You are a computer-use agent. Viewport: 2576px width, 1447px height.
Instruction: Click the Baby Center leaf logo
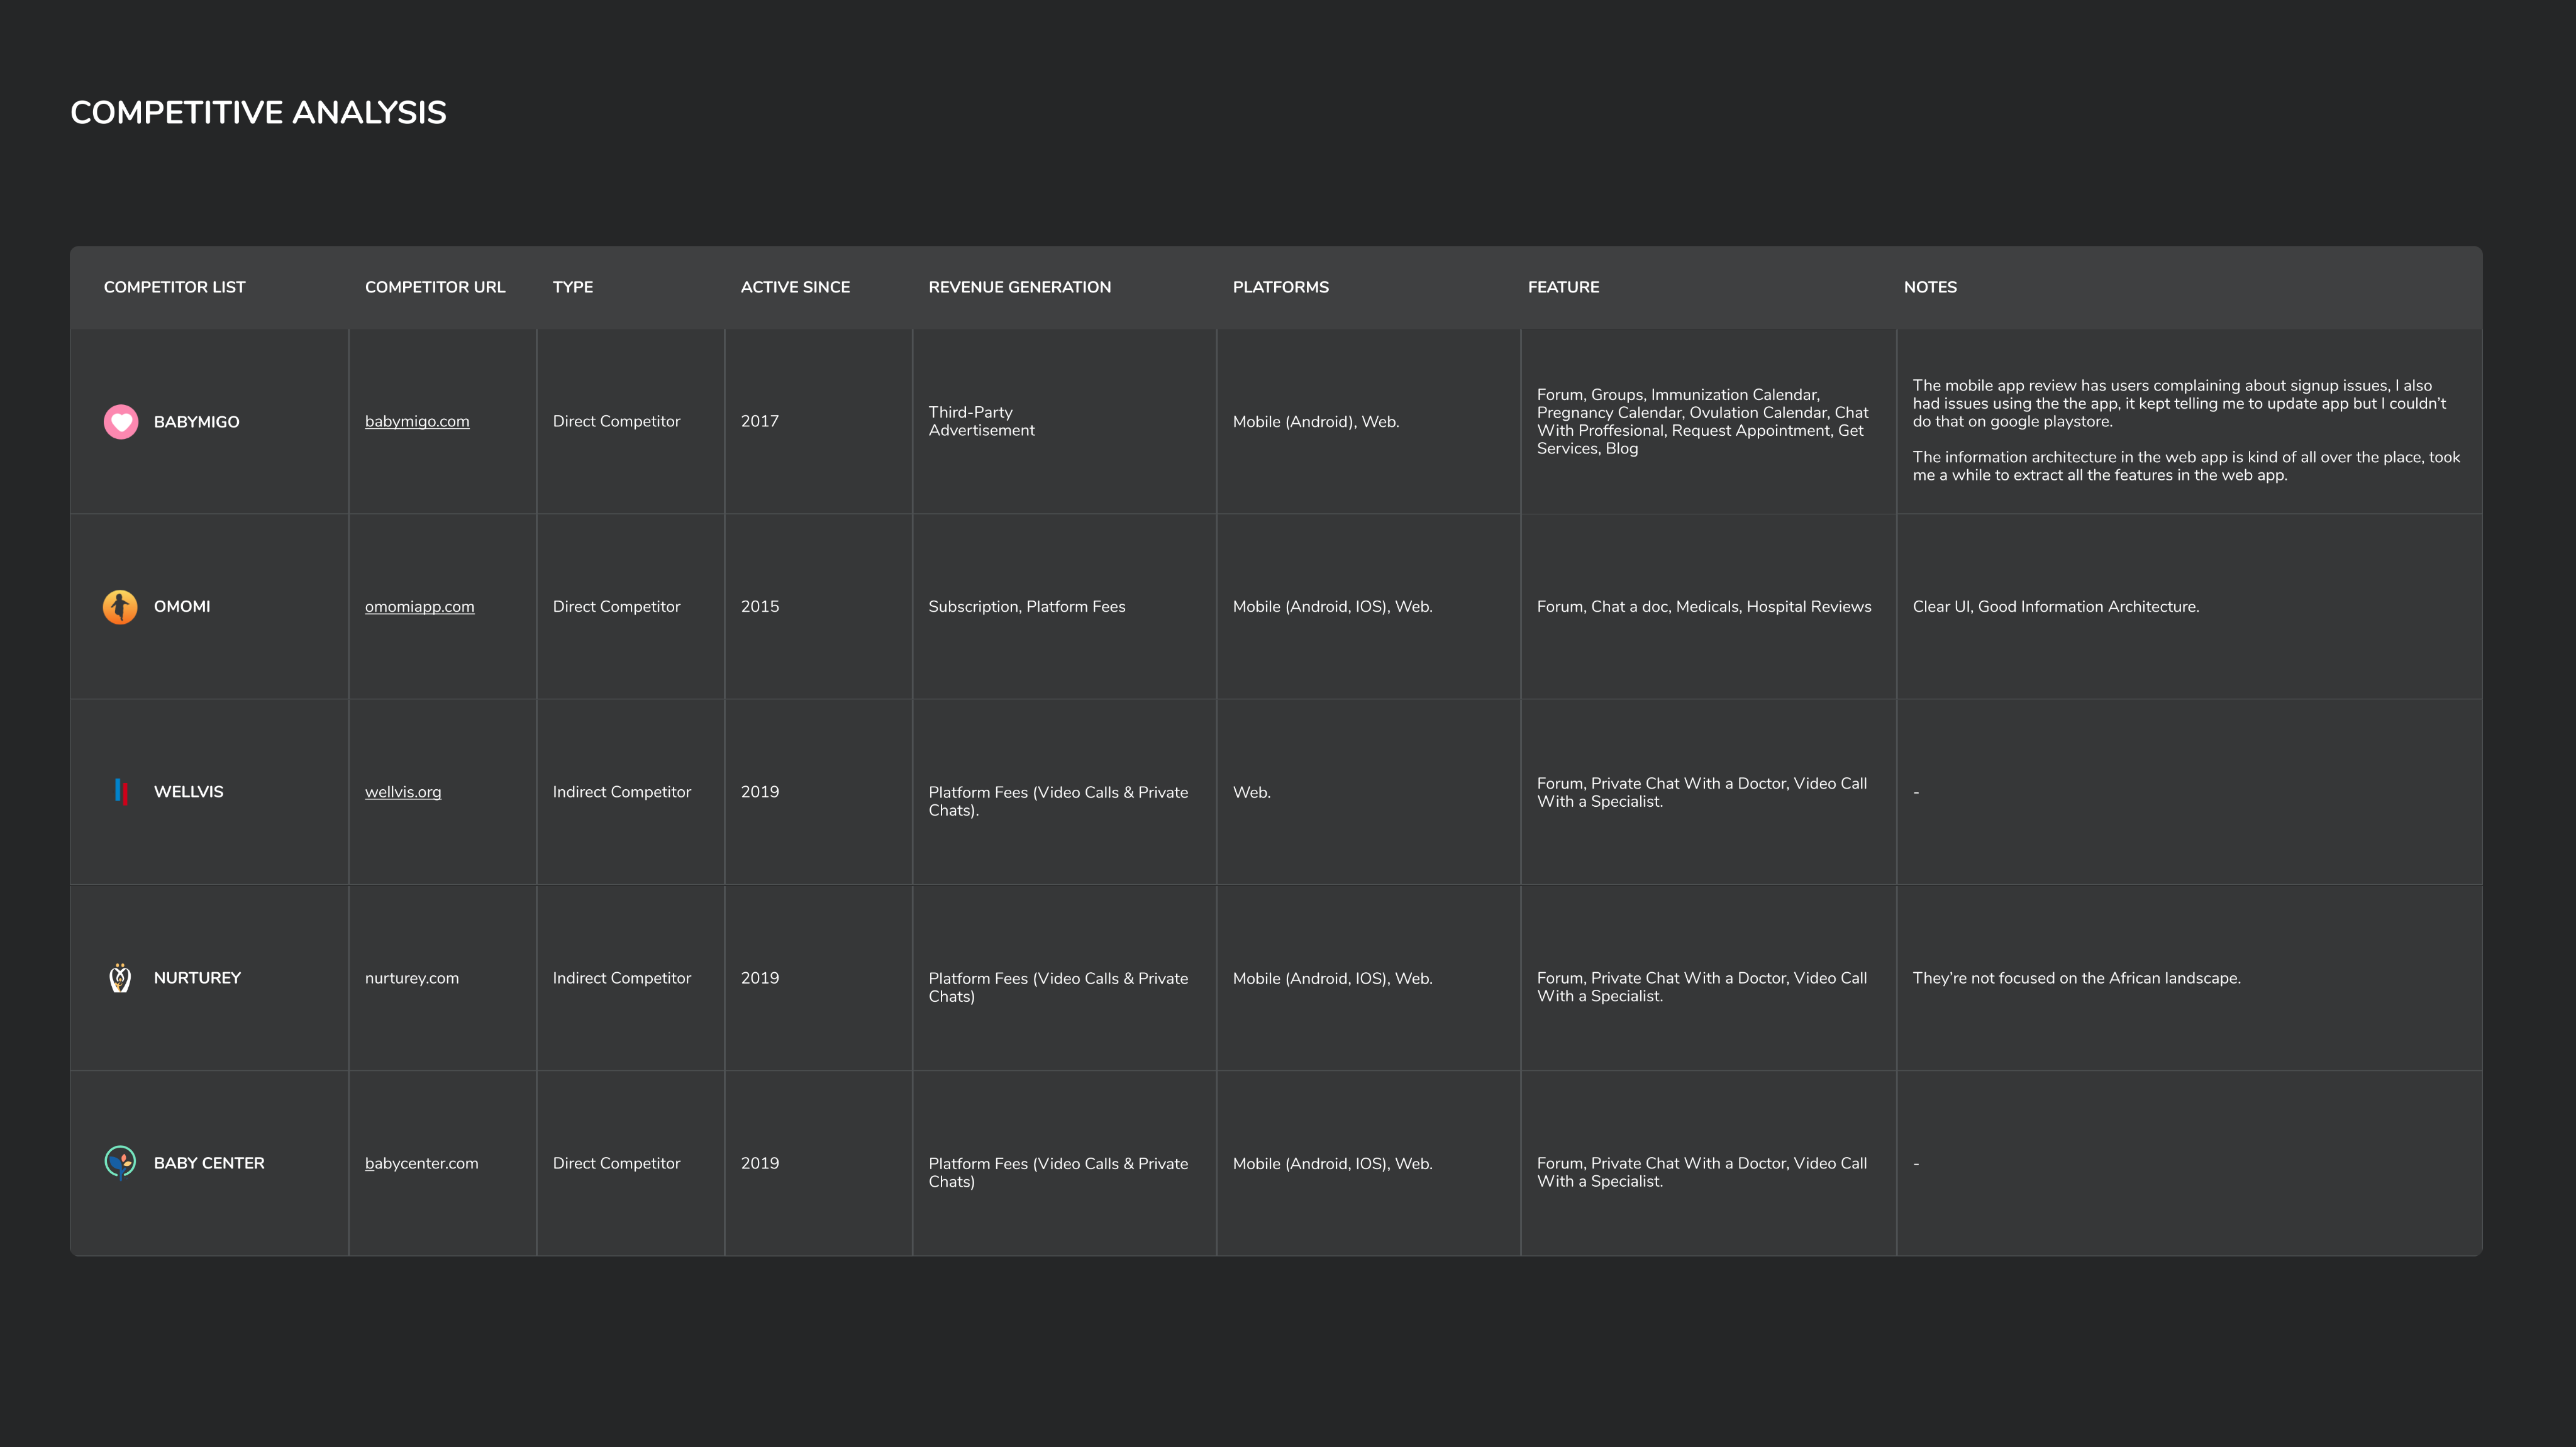pyautogui.click(x=120, y=1162)
